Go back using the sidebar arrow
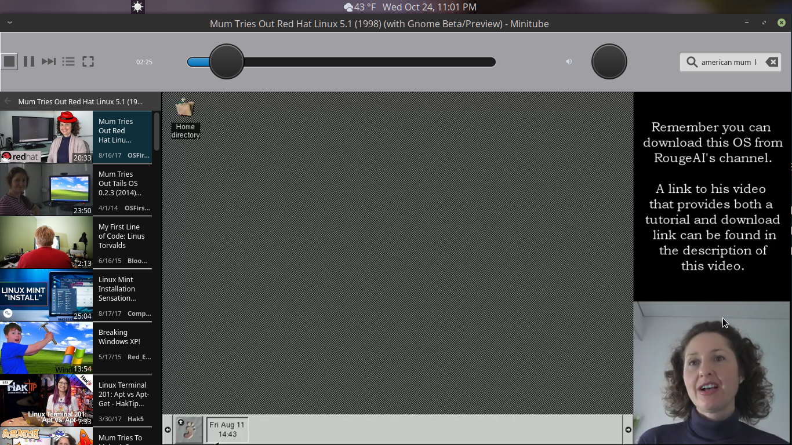This screenshot has width=792, height=445. 8,101
